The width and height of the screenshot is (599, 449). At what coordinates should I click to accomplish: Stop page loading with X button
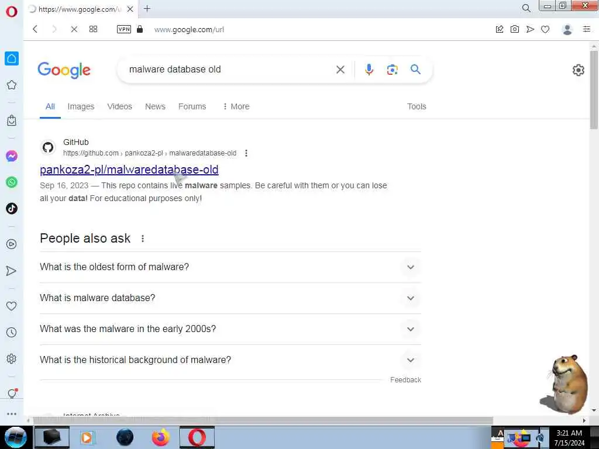(x=74, y=29)
